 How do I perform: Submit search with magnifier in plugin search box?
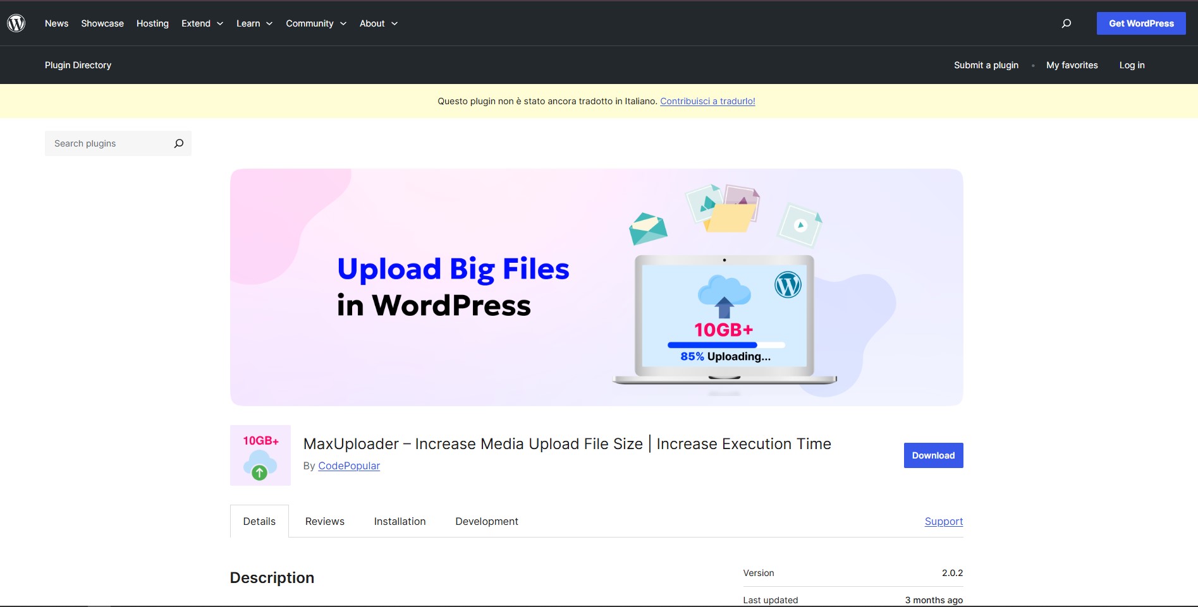pyautogui.click(x=179, y=143)
